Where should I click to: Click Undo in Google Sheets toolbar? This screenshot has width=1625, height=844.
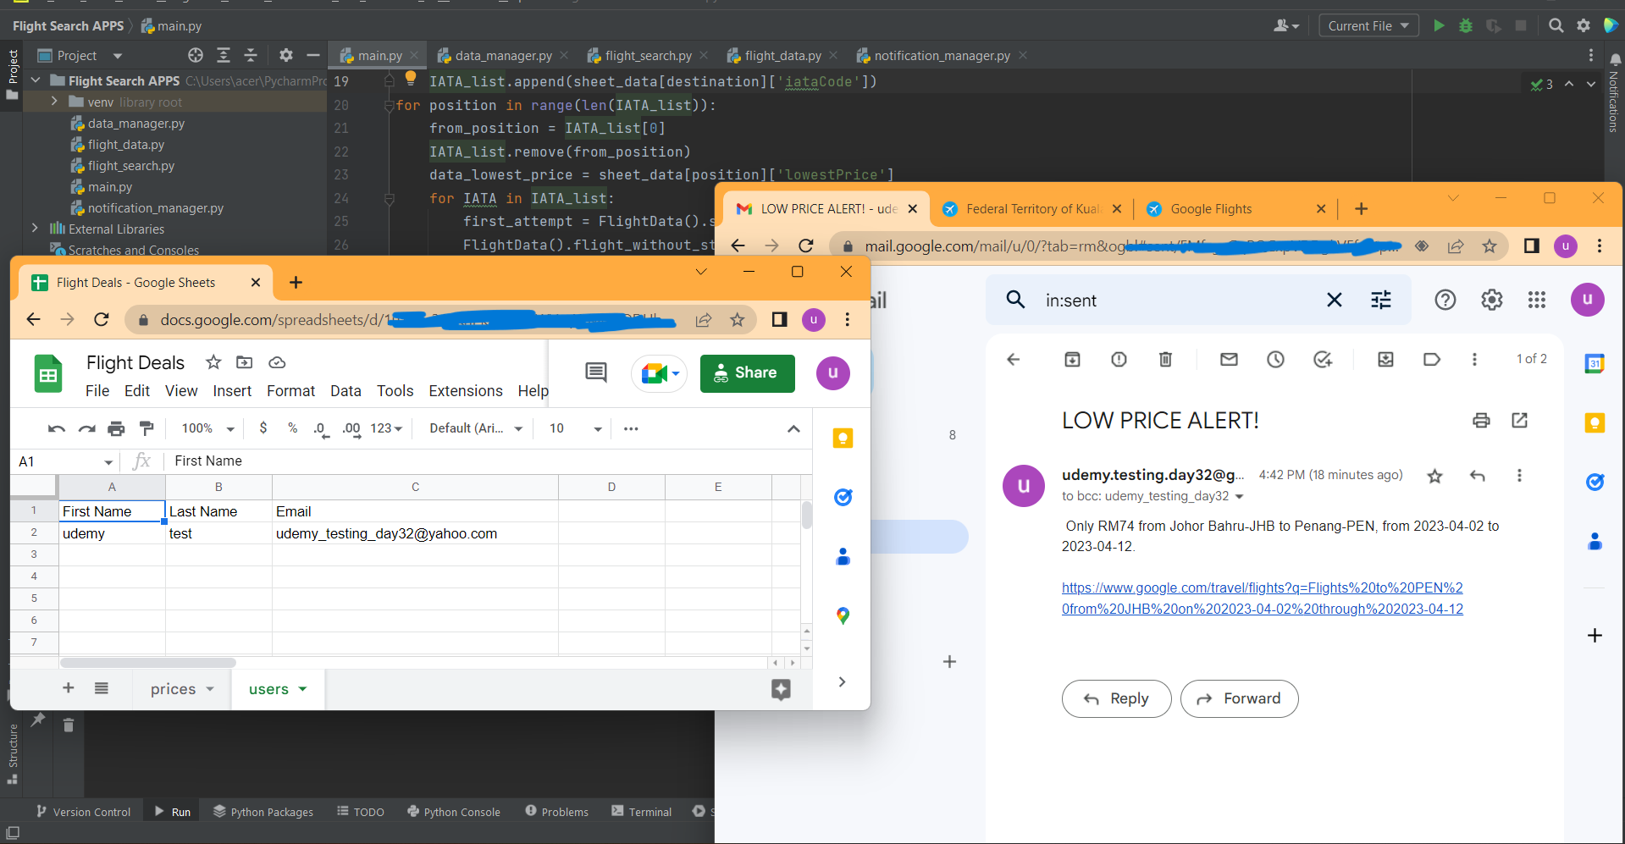(57, 428)
